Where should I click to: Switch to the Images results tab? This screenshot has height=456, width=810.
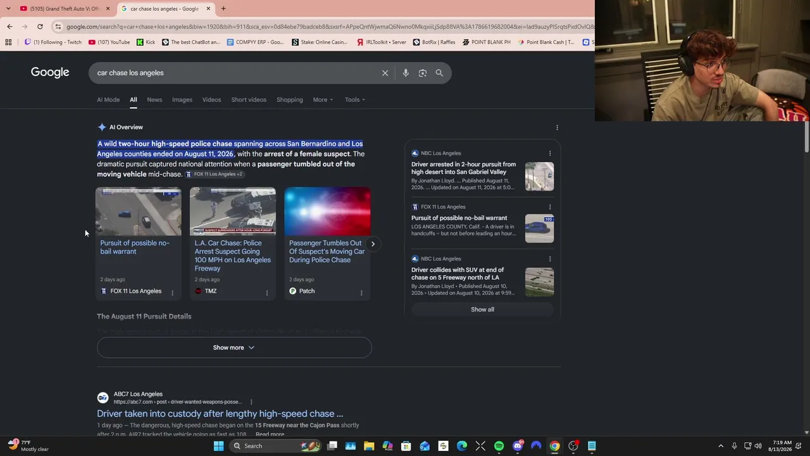182,99
